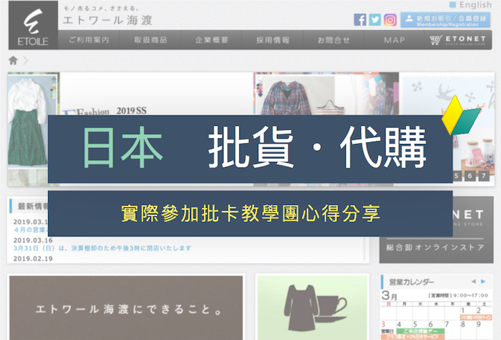Screen dimensions: 501x340
Task: Go to next month in calendar
Action: (x=485, y=282)
